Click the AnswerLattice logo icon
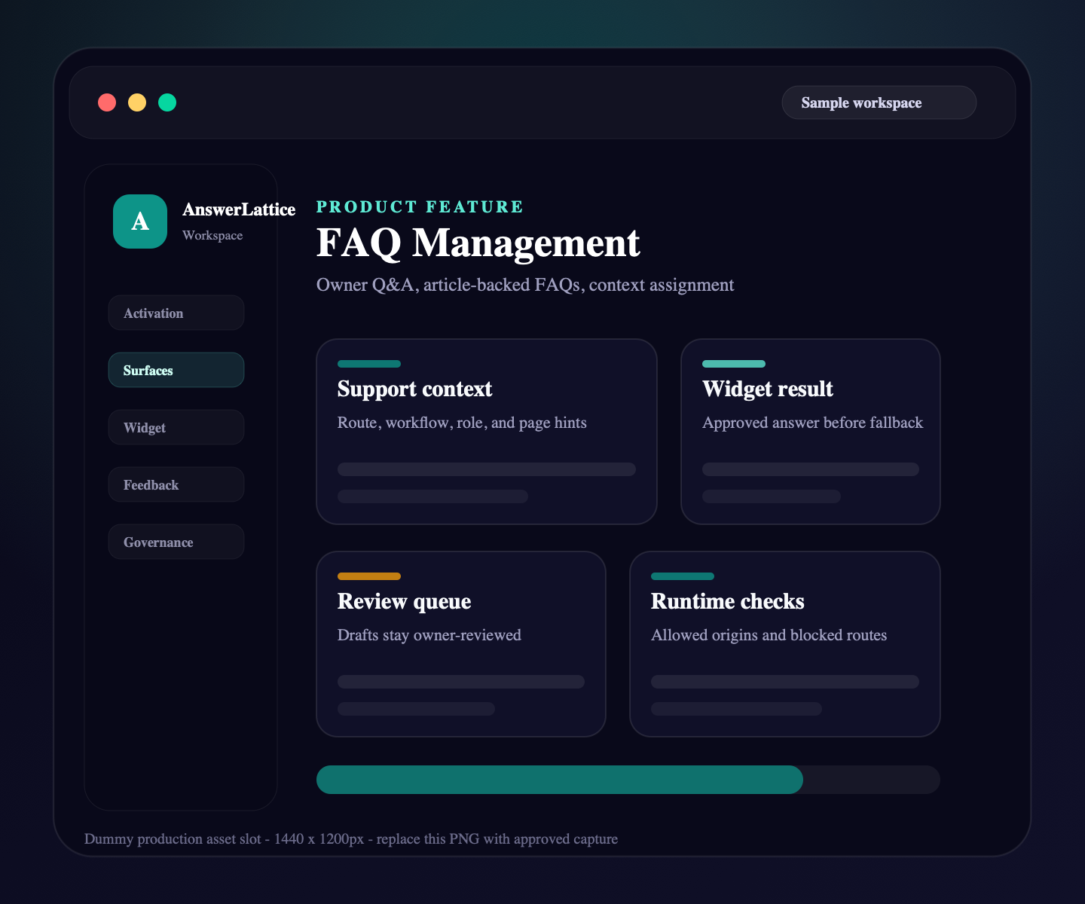This screenshot has width=1085, height=904. (x=140, y=221)
